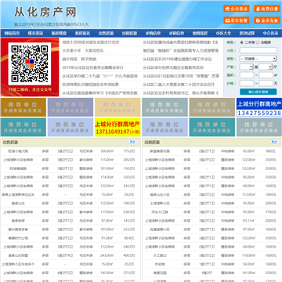282x282 pixels.
Task: Click the 145.00㎡ cell in 出售房源
Action: coord(107,273)
